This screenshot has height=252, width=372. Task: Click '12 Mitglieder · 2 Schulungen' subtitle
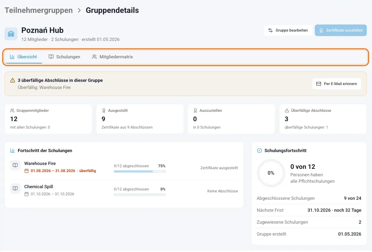50,40
